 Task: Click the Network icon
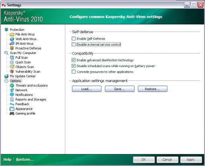(12, 90)
